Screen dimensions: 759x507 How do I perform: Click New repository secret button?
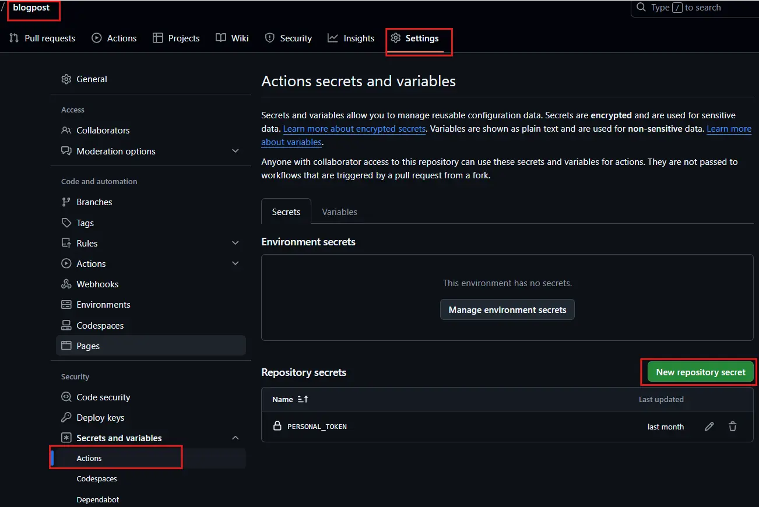coord(701,372)
